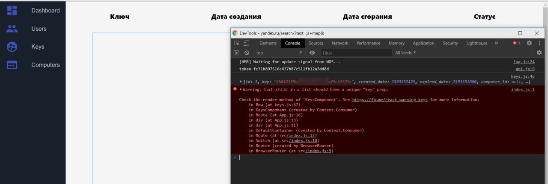
Task: Open the api.js:9 source link
Action: point(525,69)
